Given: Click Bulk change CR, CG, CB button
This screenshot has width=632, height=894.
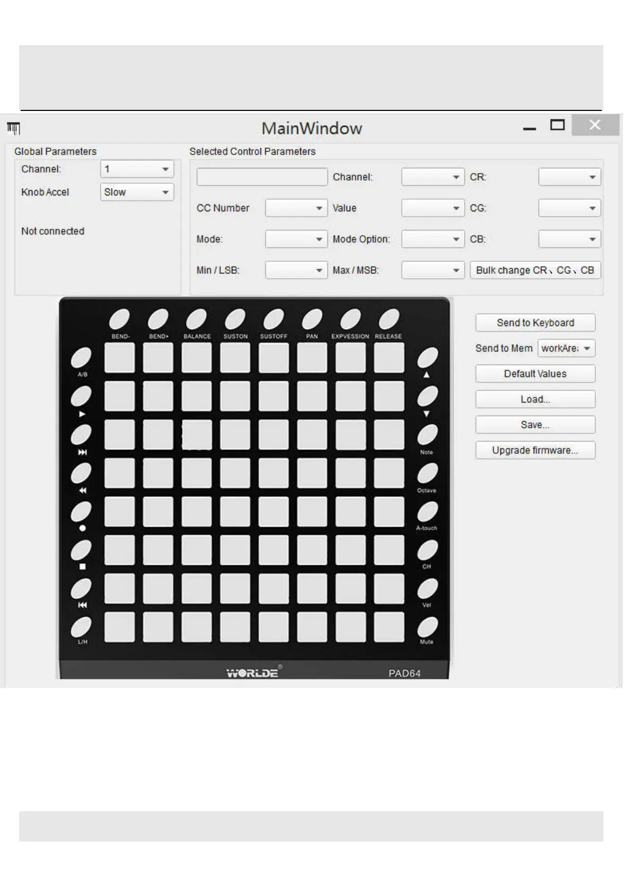Looking at the screenshot, I should 535,270.
